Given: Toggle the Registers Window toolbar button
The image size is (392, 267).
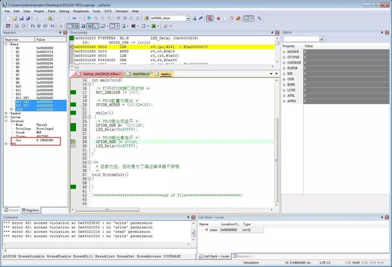Looking at the screenshot, I should [x=90, y=26].
